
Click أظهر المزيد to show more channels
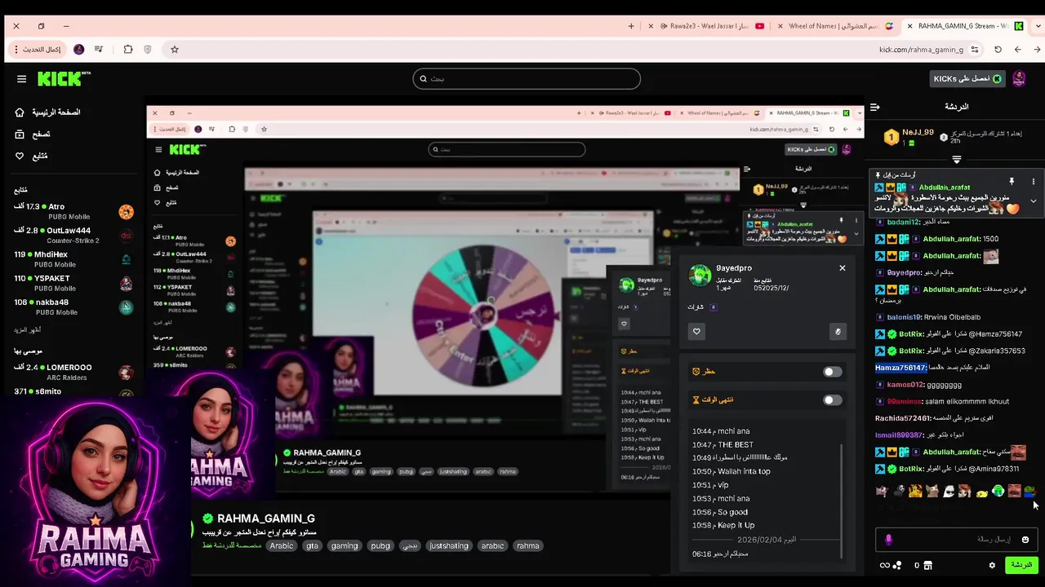28,330
